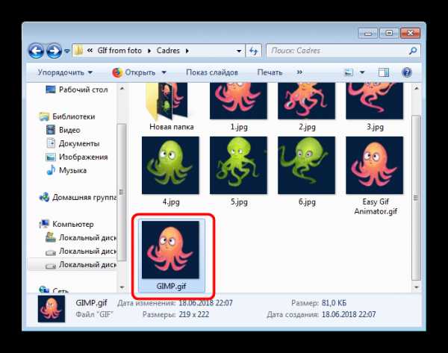Select the 'Новая папка' folder

(171, 107)
